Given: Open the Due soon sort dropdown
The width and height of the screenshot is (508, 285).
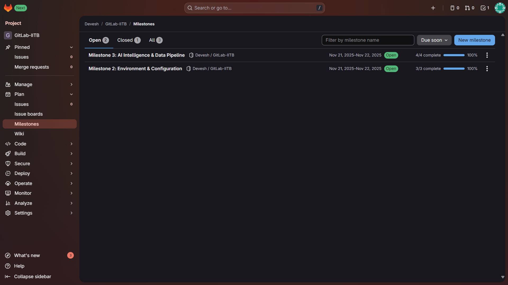Looking at the screenshot, I should 434,40.
